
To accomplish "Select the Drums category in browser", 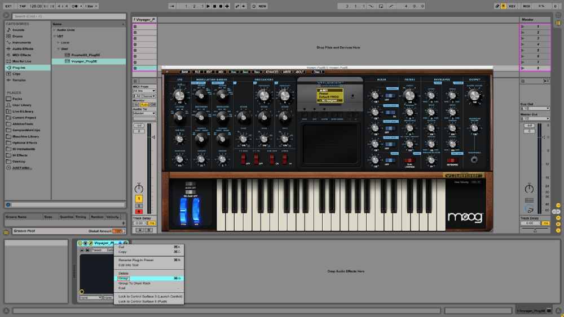I will tap(18, 36).
